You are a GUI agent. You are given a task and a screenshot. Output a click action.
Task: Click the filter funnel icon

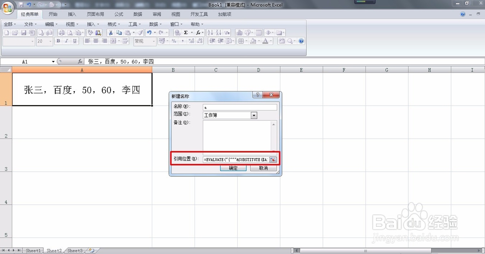[x=227, y=32]
